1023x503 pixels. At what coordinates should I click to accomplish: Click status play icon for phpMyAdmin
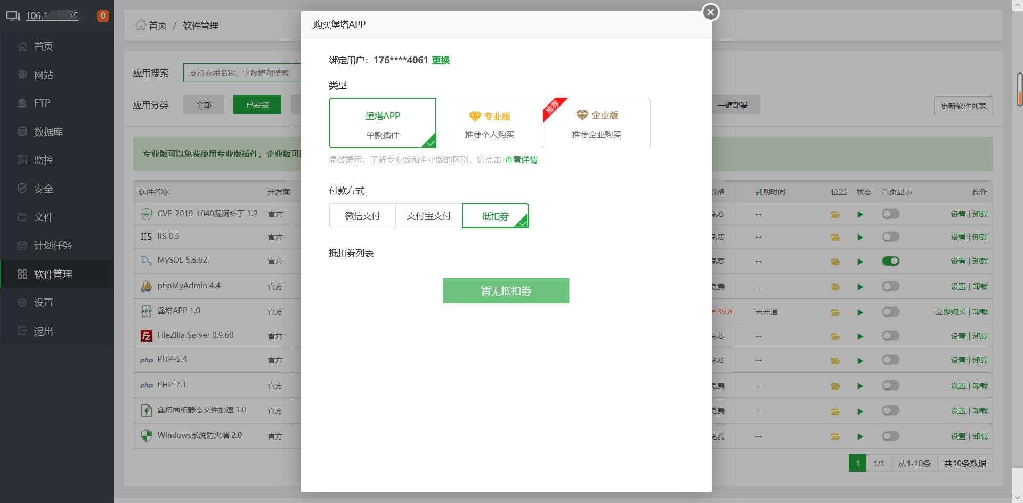pyautogui.click(x=860, y=287)
